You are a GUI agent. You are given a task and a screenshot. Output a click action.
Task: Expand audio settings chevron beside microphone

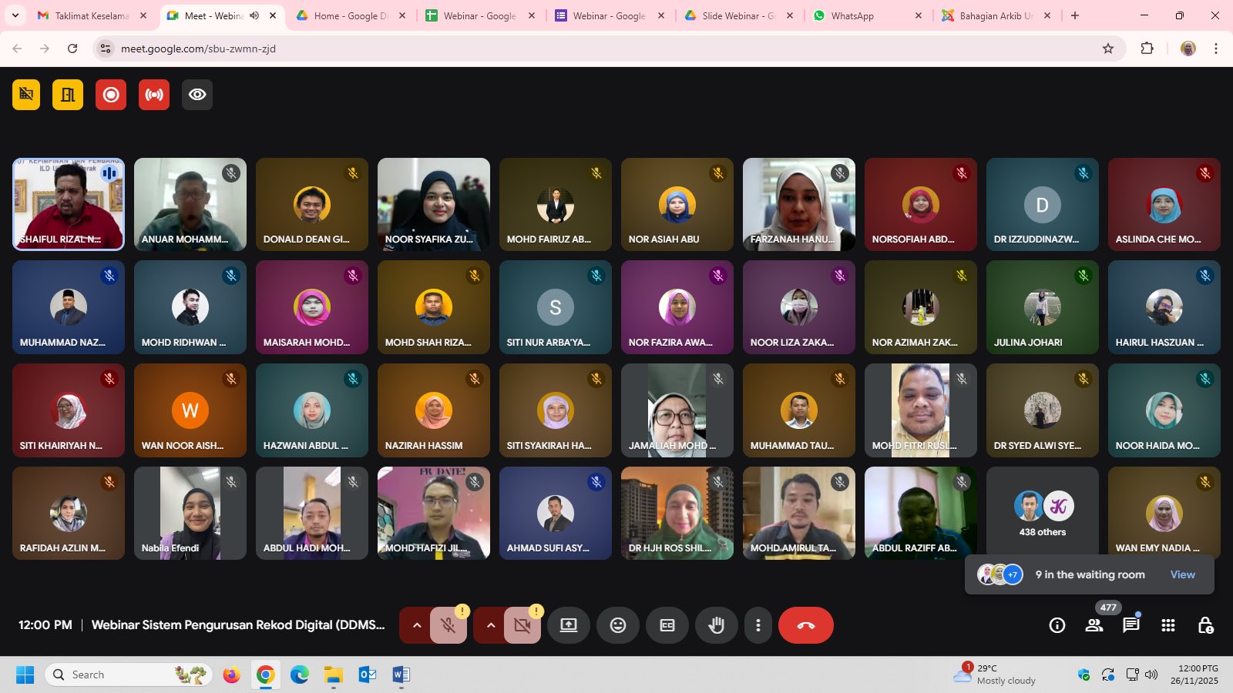point(417,625)
